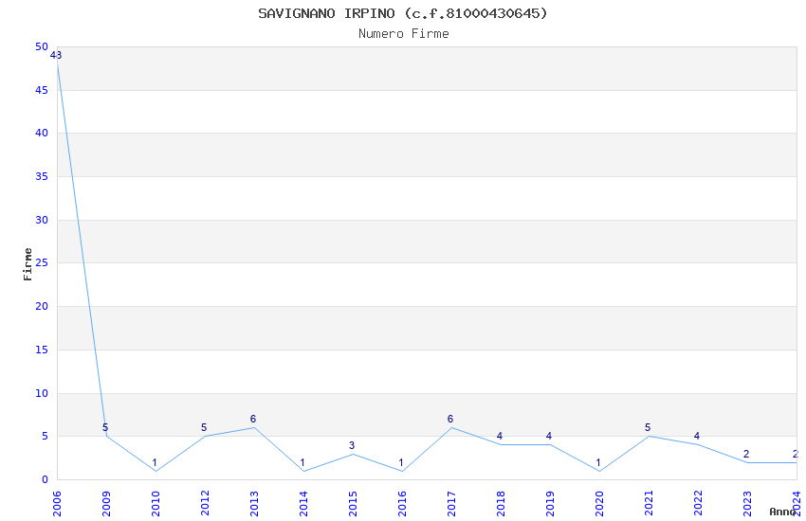Click the 10 y-axis tick label

(x=41, y=393)
